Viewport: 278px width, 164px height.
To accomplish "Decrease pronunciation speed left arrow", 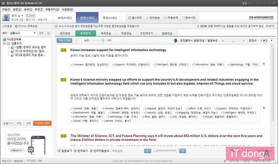I will [x=223, y=40].
